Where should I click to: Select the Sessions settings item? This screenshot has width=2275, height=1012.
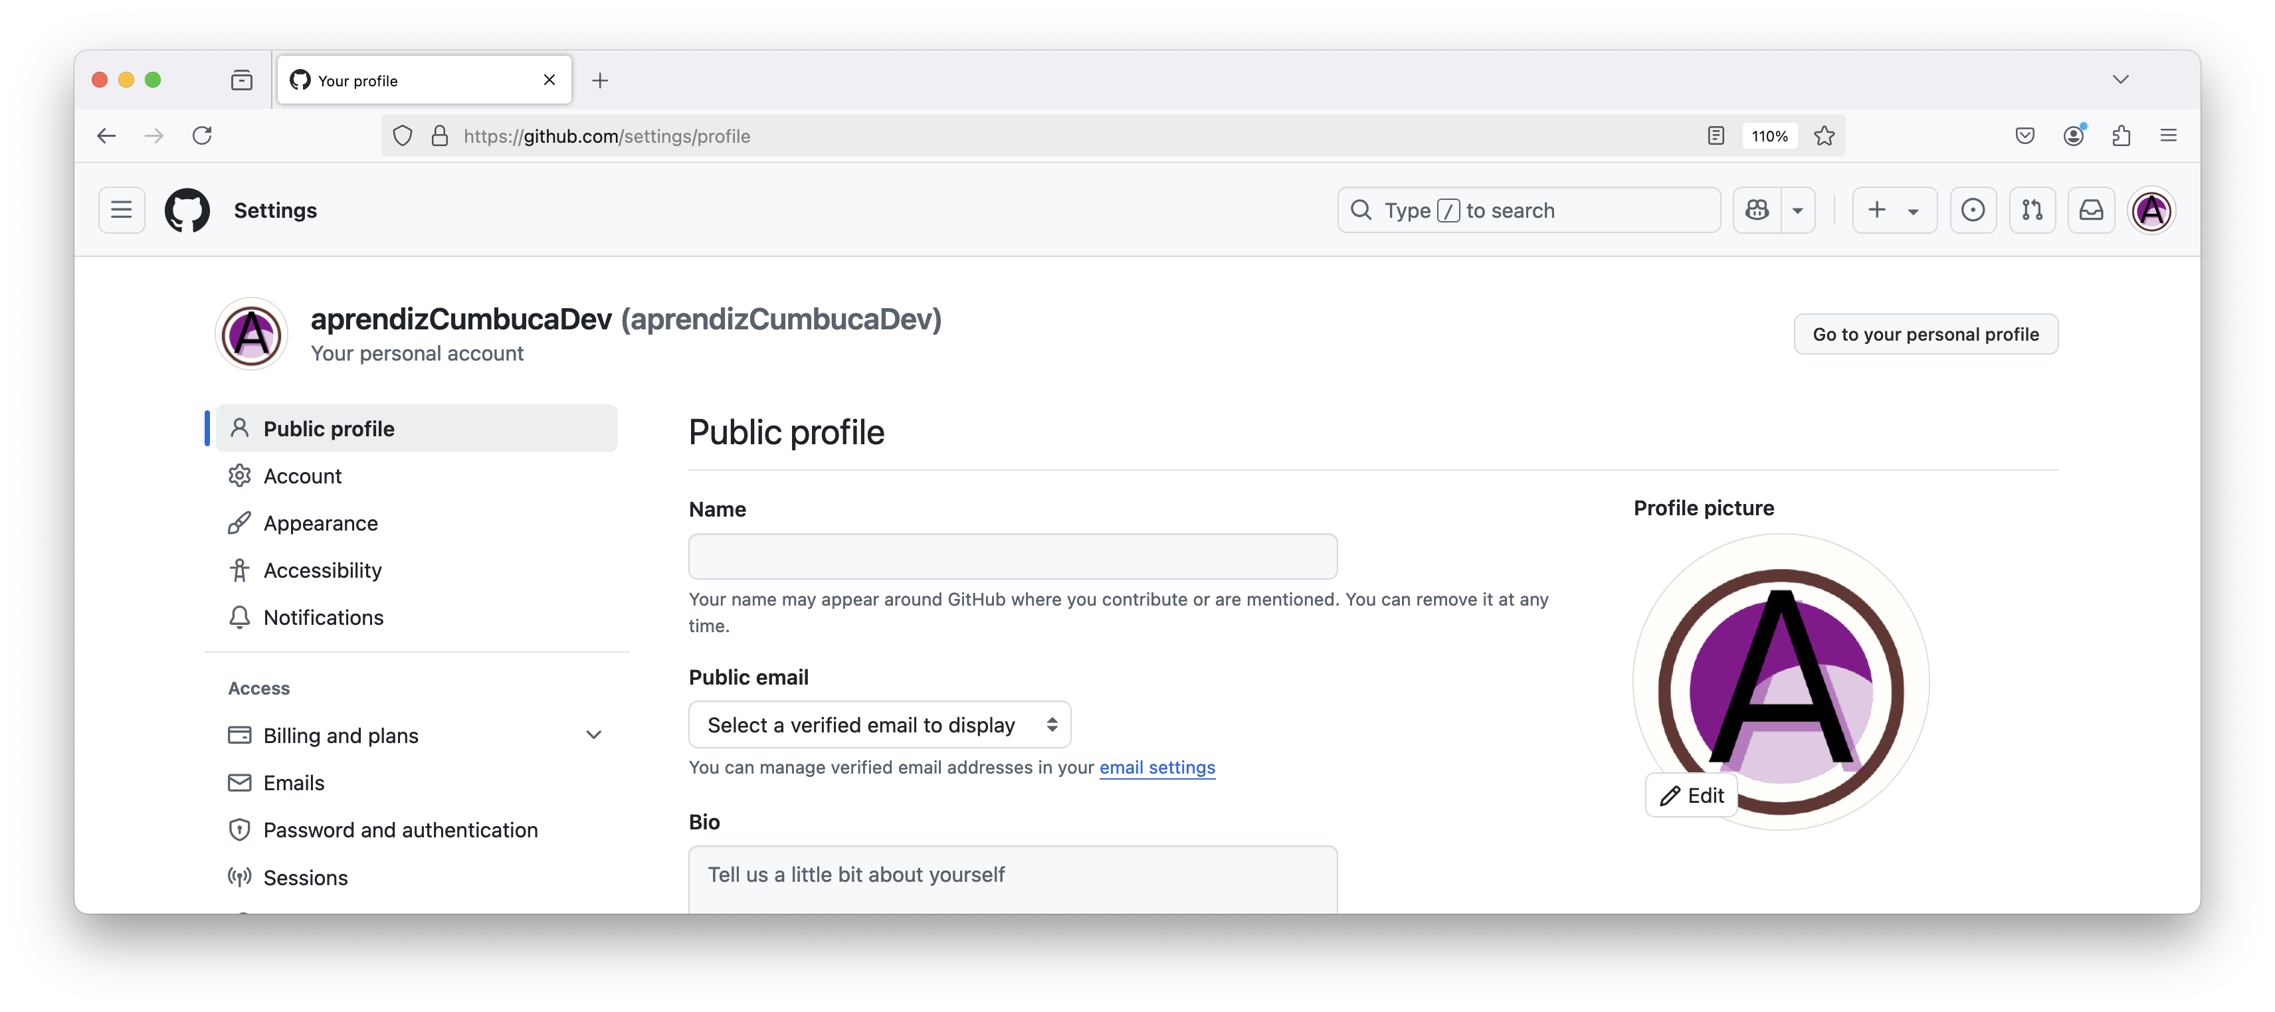[x=305, y=877]
